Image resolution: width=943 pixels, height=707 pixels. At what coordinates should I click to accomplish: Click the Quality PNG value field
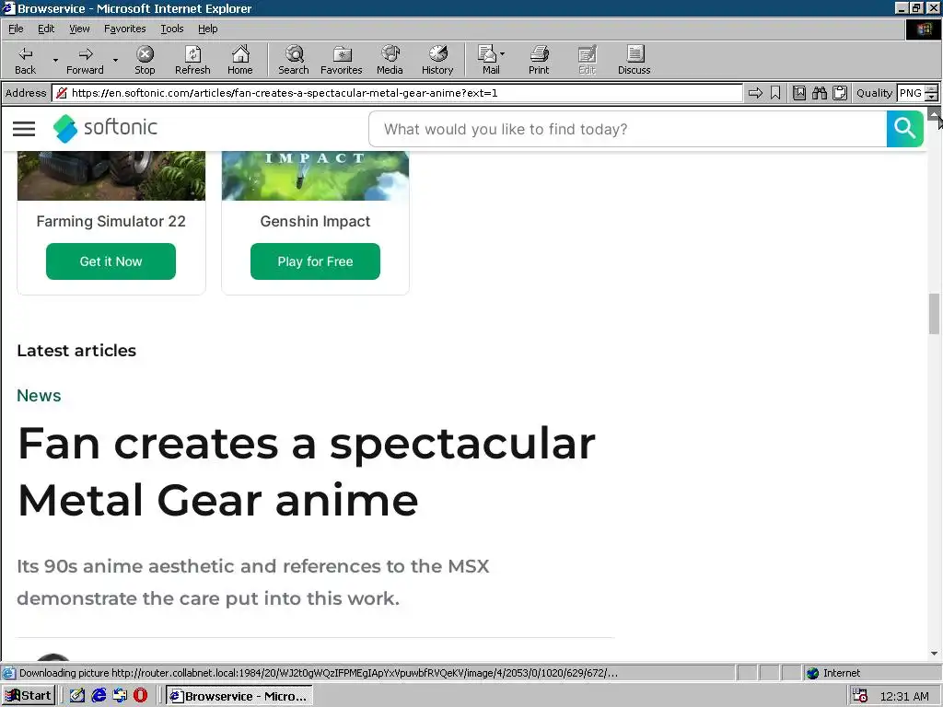[x=911, y=93]
